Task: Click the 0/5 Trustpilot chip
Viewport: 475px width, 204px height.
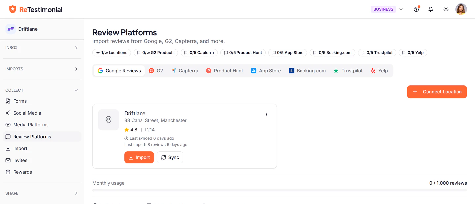Action: [377, 53]
